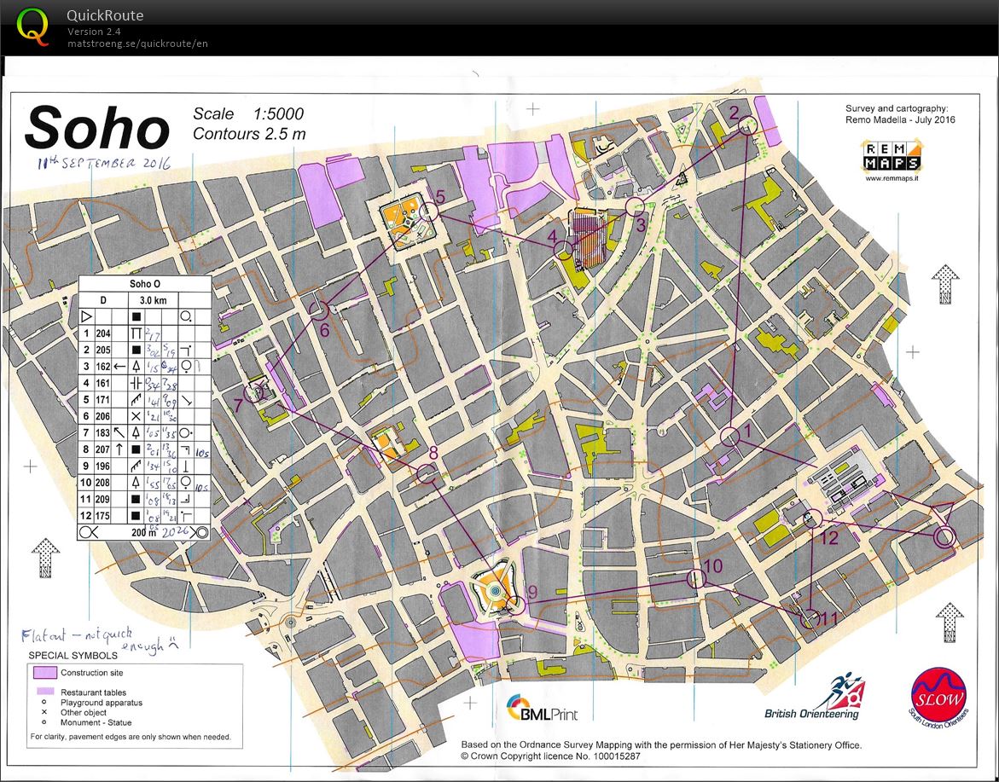Click the QuickRoute title text
This screenshot has height=782, width=999.
(x=105, y=15)
